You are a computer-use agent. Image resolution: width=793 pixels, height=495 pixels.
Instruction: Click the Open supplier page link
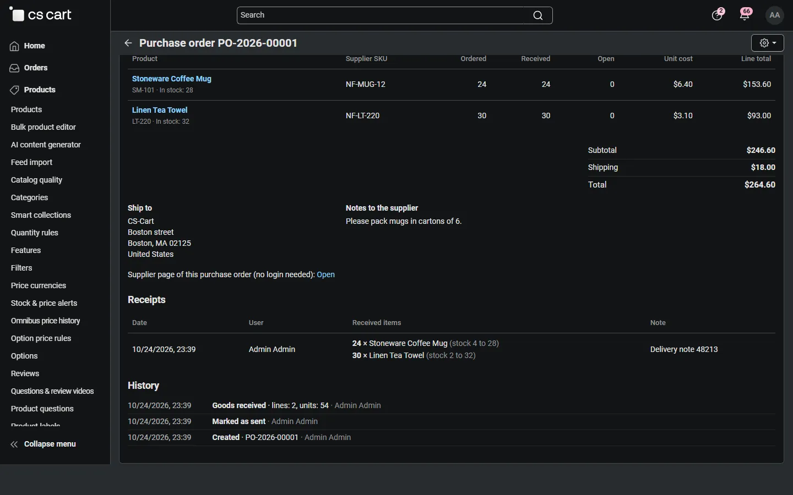pos(325,274)
